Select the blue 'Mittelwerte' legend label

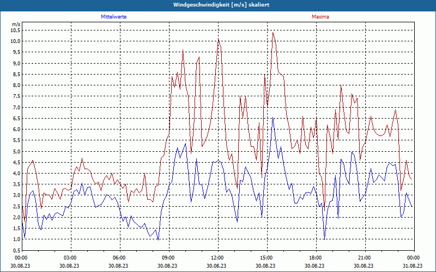click(114, 17)
